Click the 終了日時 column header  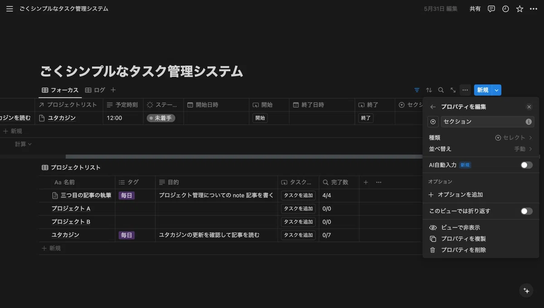pos(322,105)
